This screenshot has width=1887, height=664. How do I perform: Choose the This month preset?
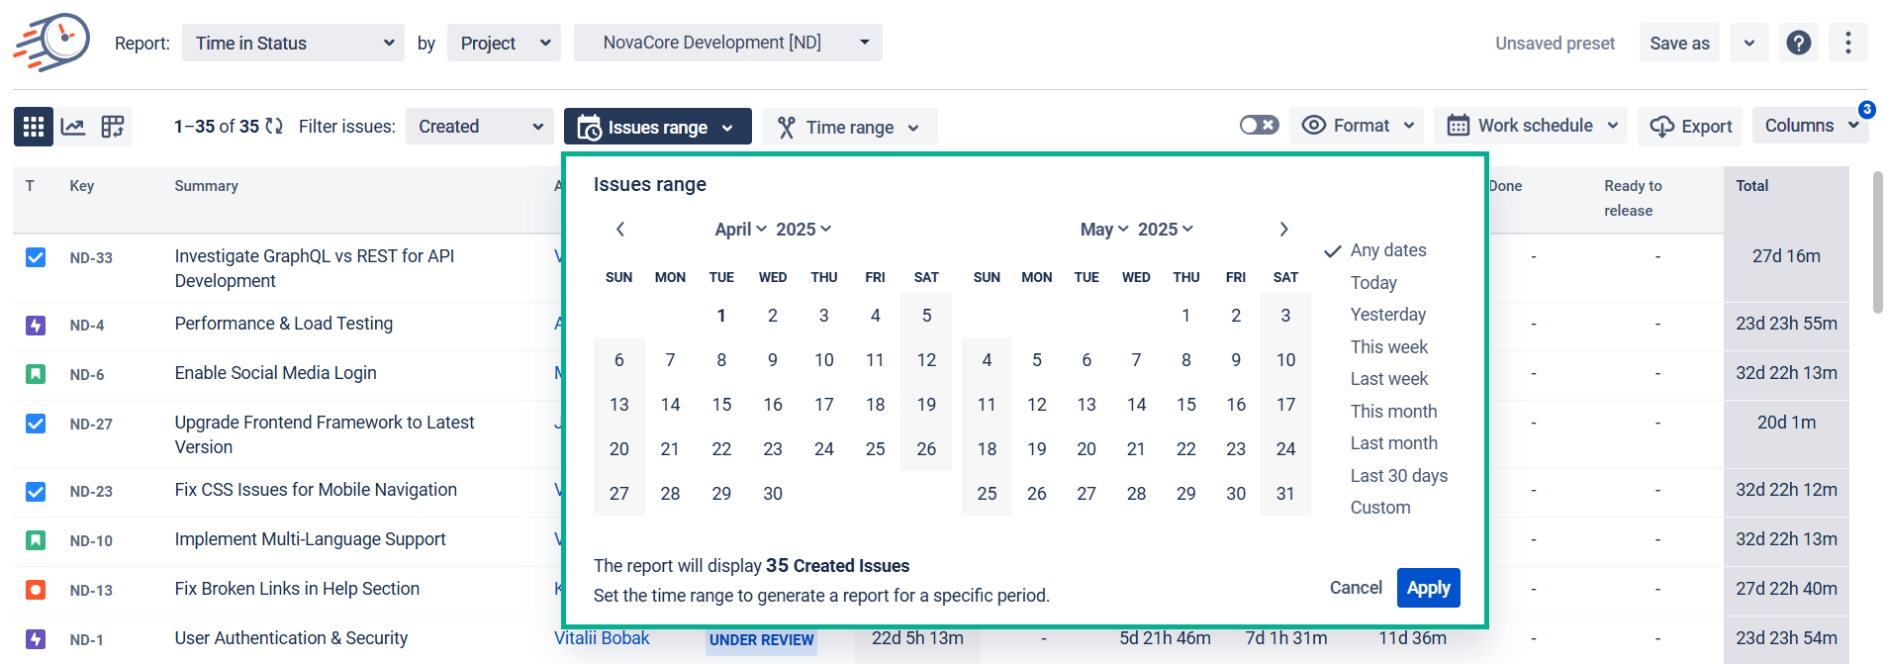click(x=1393, y=412)
